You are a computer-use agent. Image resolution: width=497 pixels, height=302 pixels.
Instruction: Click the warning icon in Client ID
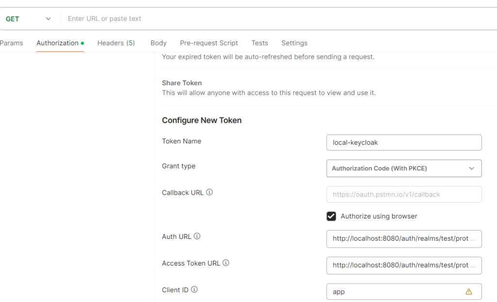[469, 291]
